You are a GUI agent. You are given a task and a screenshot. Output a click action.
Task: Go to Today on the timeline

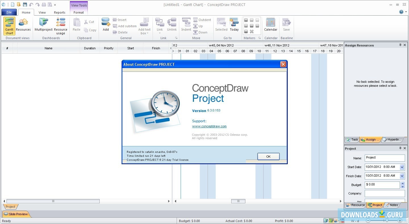tap(234, 24)
